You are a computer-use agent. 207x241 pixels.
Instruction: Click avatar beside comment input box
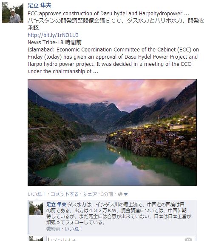point(36,238)
